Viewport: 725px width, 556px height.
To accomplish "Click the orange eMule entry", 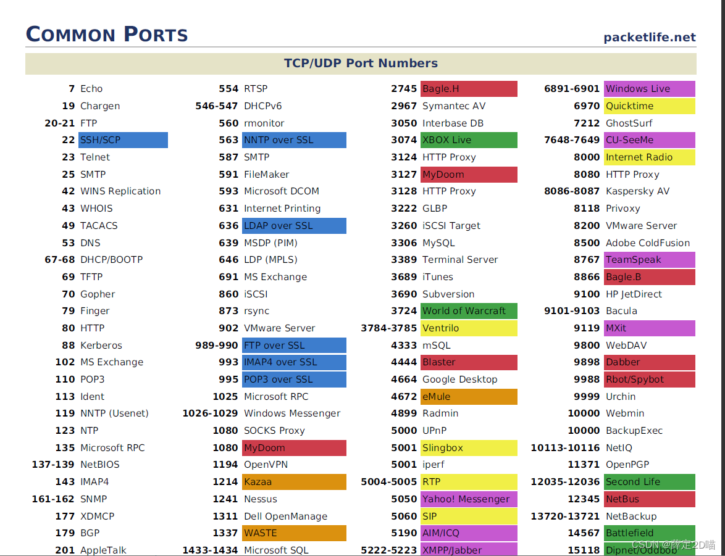I will [x=469, y=397].
